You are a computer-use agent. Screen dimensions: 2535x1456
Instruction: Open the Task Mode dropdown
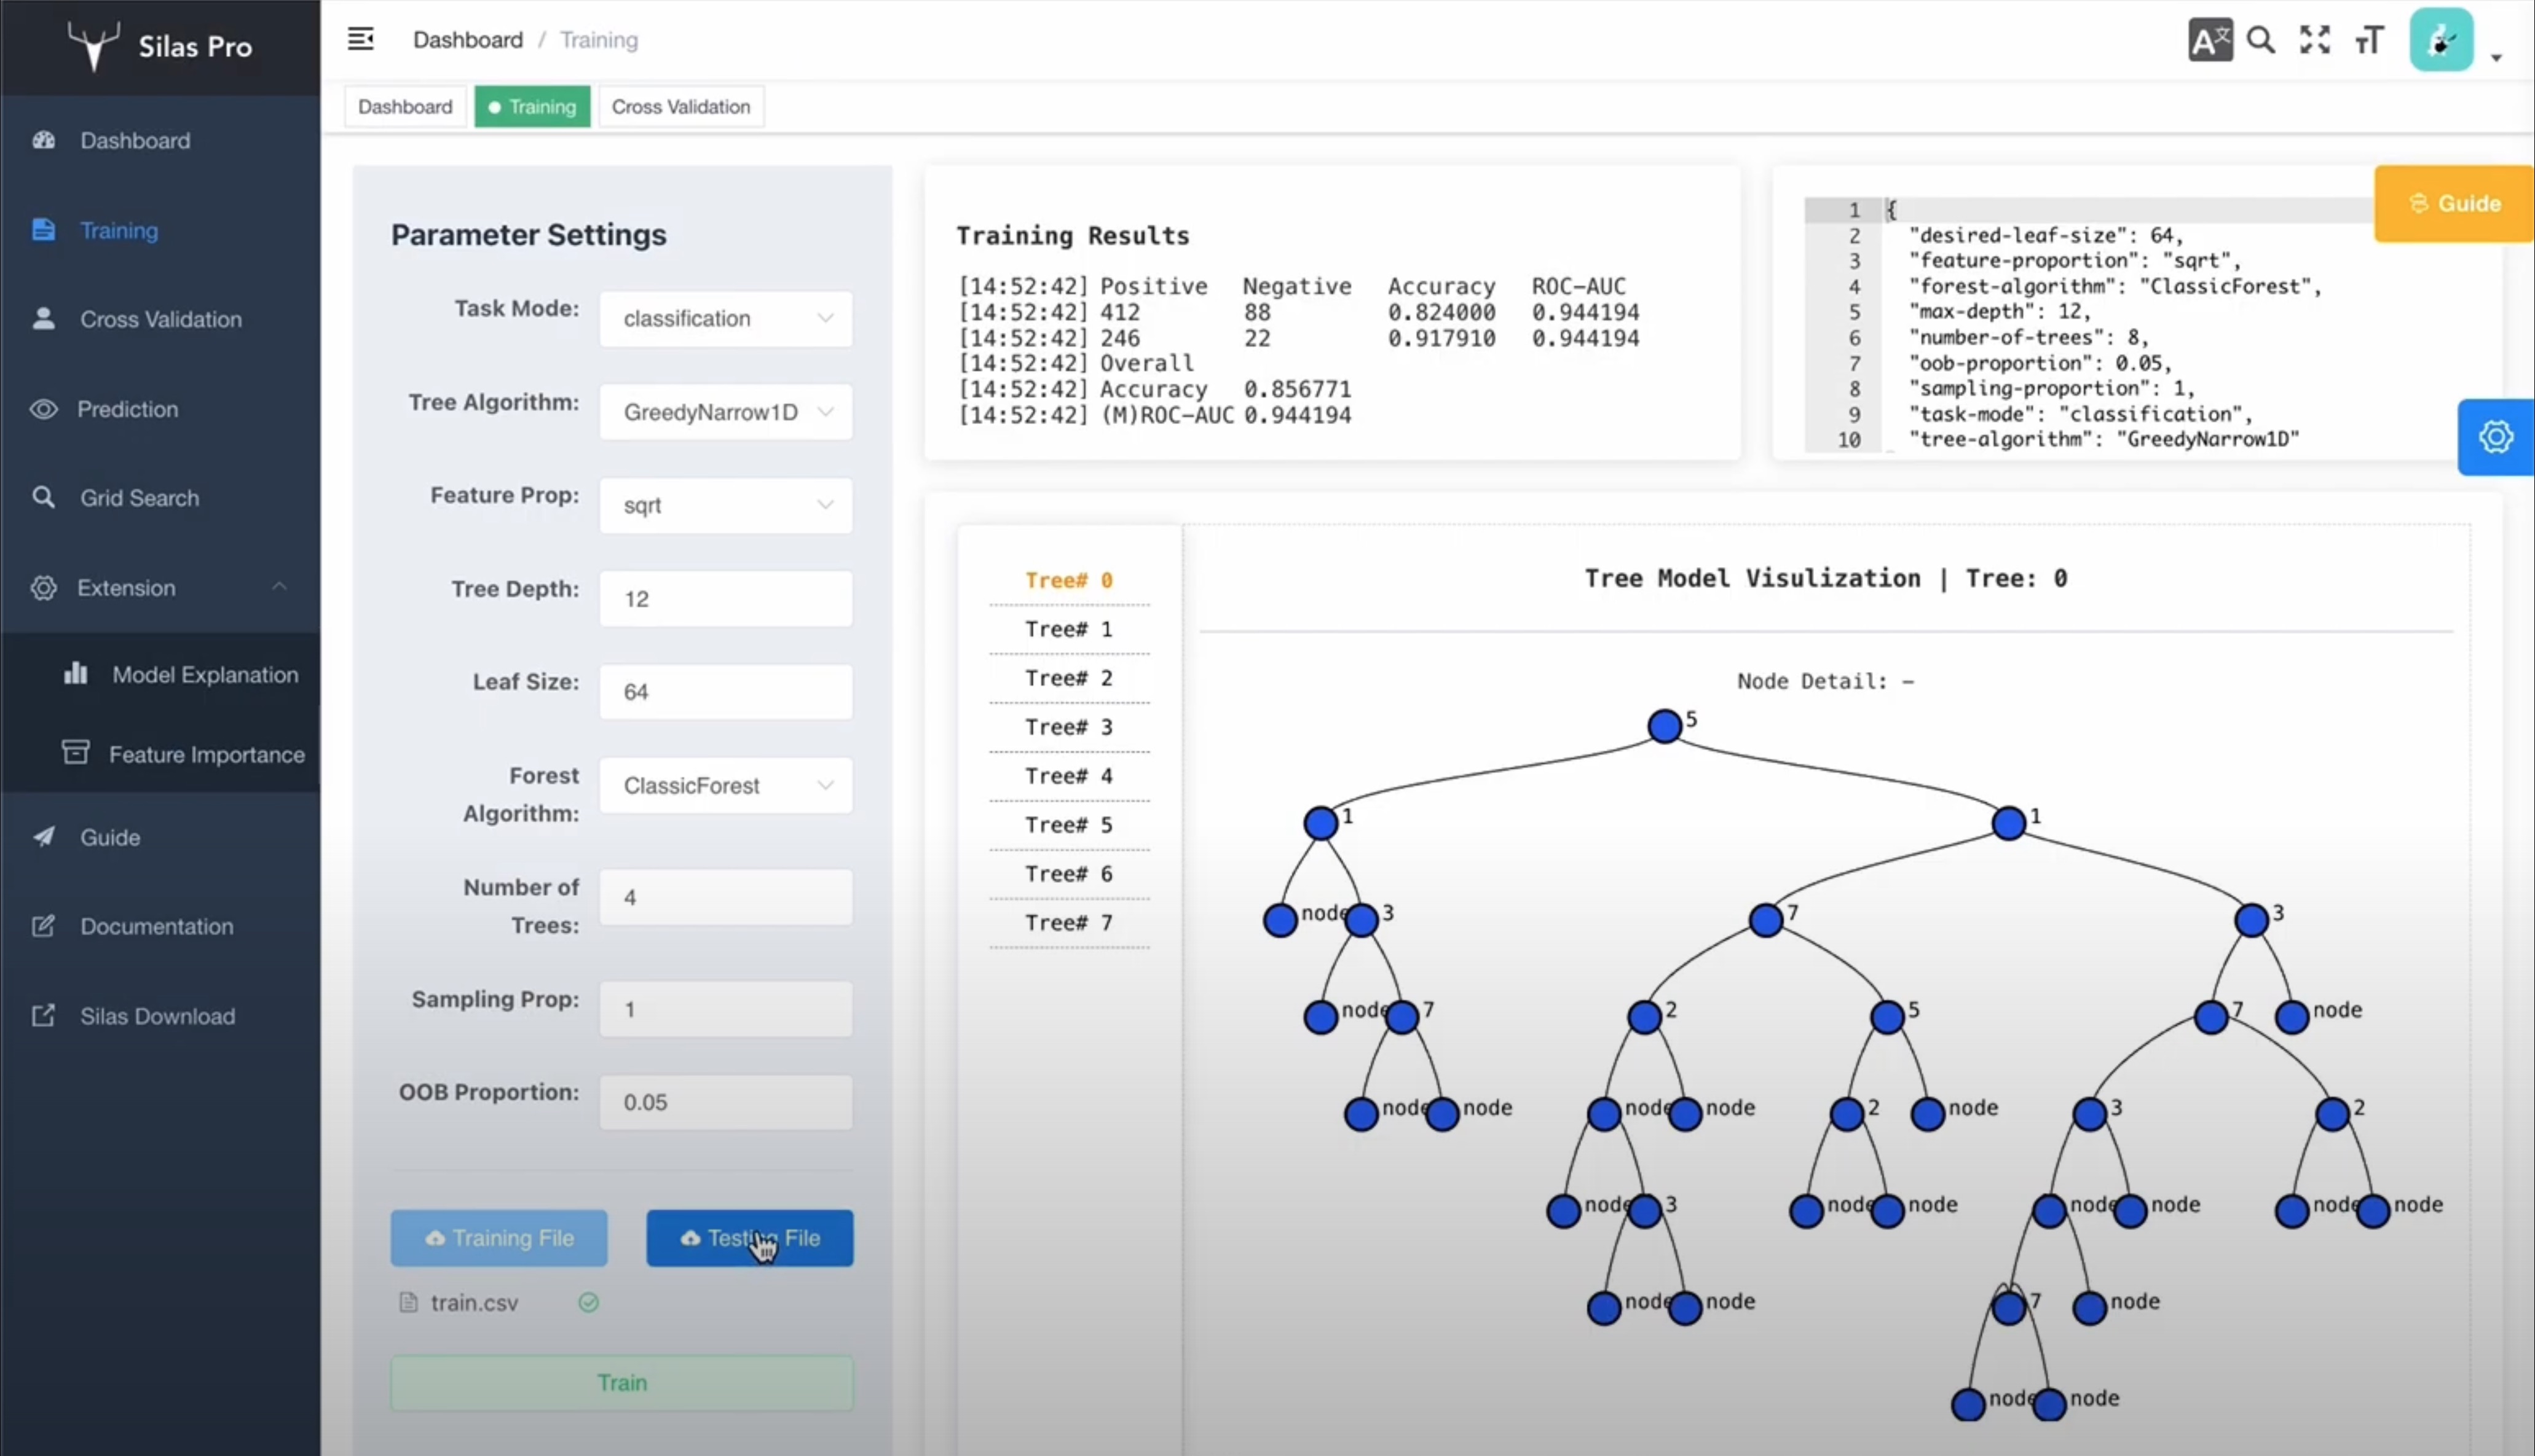pyautogui.click(x=725, y=318)
